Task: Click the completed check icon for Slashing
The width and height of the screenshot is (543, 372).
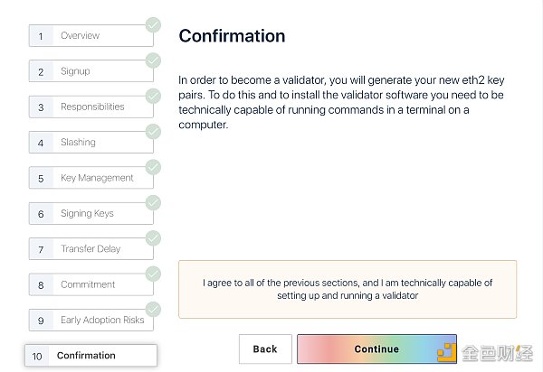Action: pos(153,132)
